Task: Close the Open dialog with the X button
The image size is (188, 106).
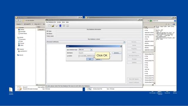Action: [x=121, y=46]
